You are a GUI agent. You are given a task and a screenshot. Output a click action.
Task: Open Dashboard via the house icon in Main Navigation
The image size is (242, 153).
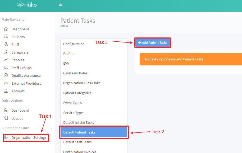coord(6,29)
